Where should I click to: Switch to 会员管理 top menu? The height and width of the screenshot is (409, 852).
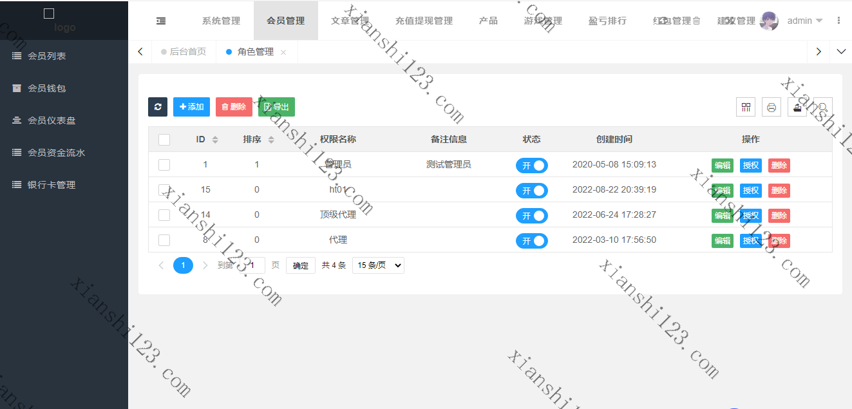click(x=286, y=21)
